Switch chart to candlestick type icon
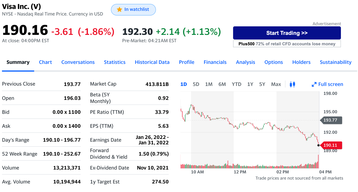 coord(292,84)
